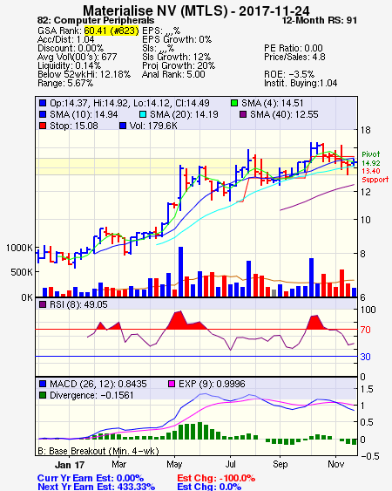Click the green Divergence legend swatch

pos(43,395)
